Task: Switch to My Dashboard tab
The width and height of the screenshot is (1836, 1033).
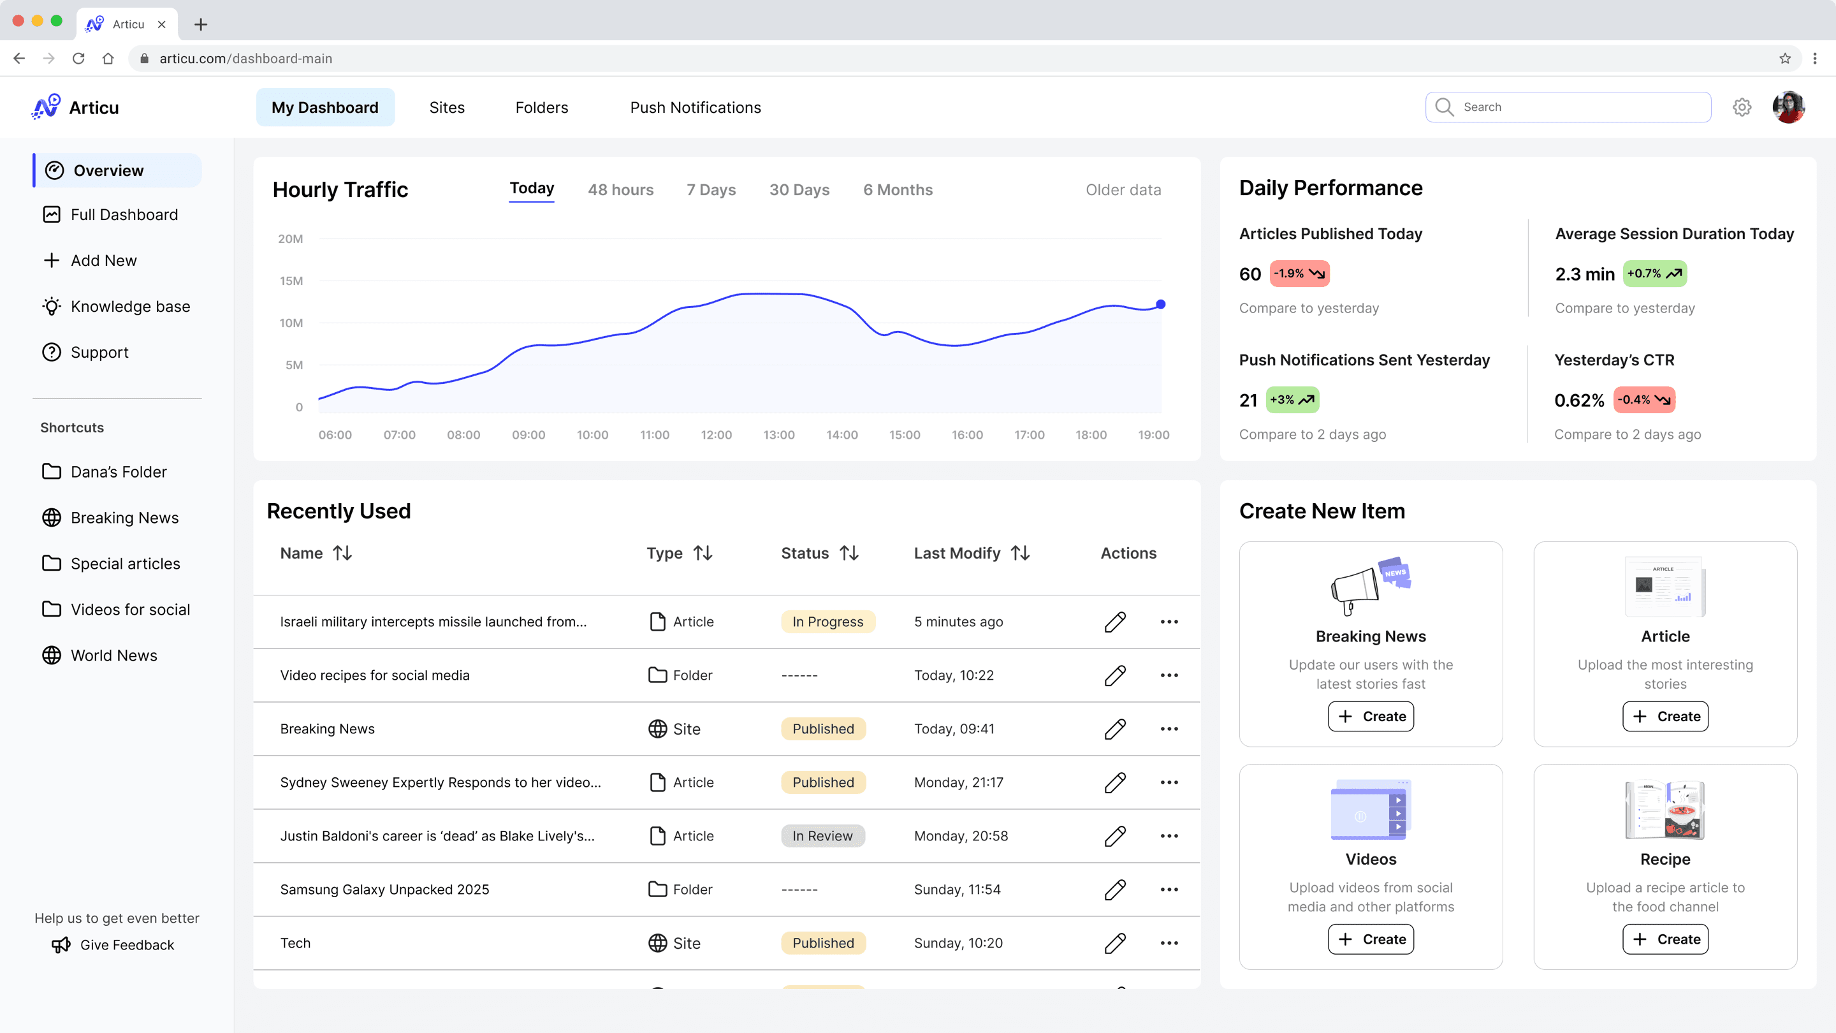Action: pyautogui.click(x=325, y=107)
